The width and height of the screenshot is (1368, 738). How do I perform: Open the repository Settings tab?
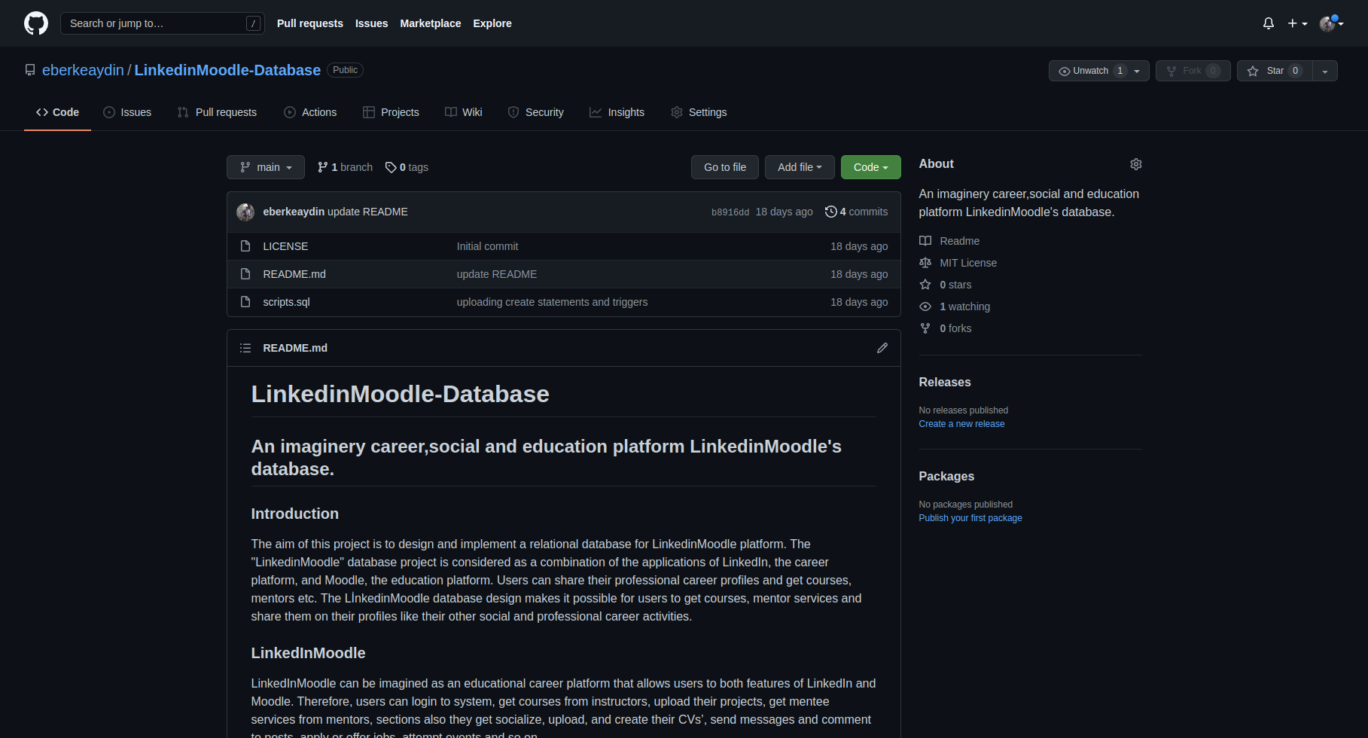click(x=699, y=112)
